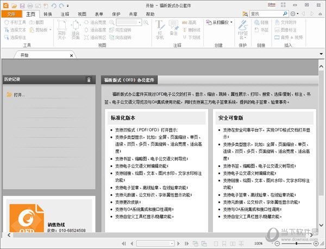Click the folder search icon beside 查找
Image resolution: width=326 pixels, height=249 pixels.
[x=245, y=14]
